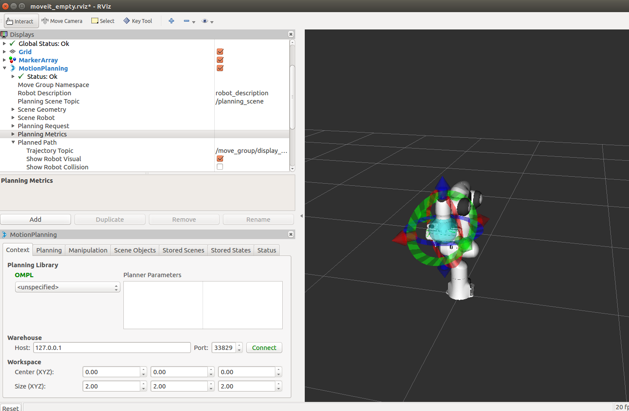Image resolution: width=629 pixels, height=411 pixels.
Task: Click the blue plus add-tool icon
Action: click(171, 21)
